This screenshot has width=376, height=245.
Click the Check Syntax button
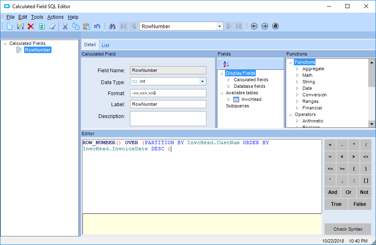(x=348, y=229)
